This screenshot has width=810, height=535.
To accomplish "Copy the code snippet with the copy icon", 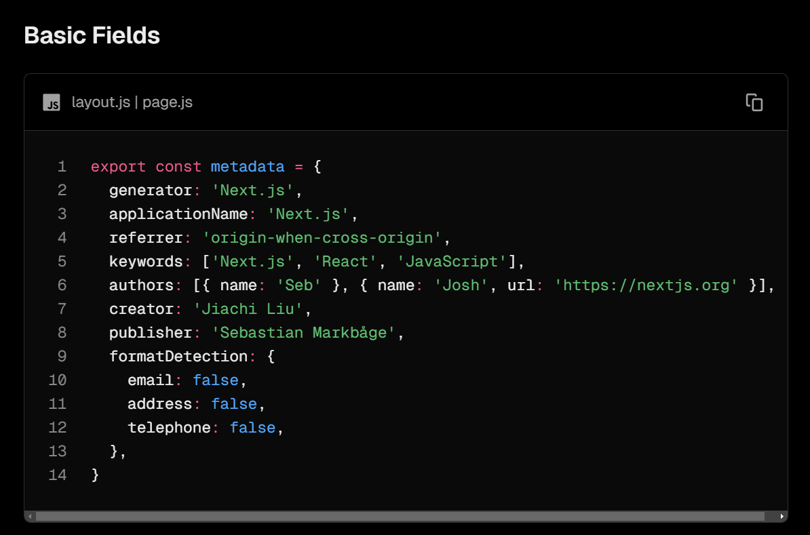I will tap(754, 102).
